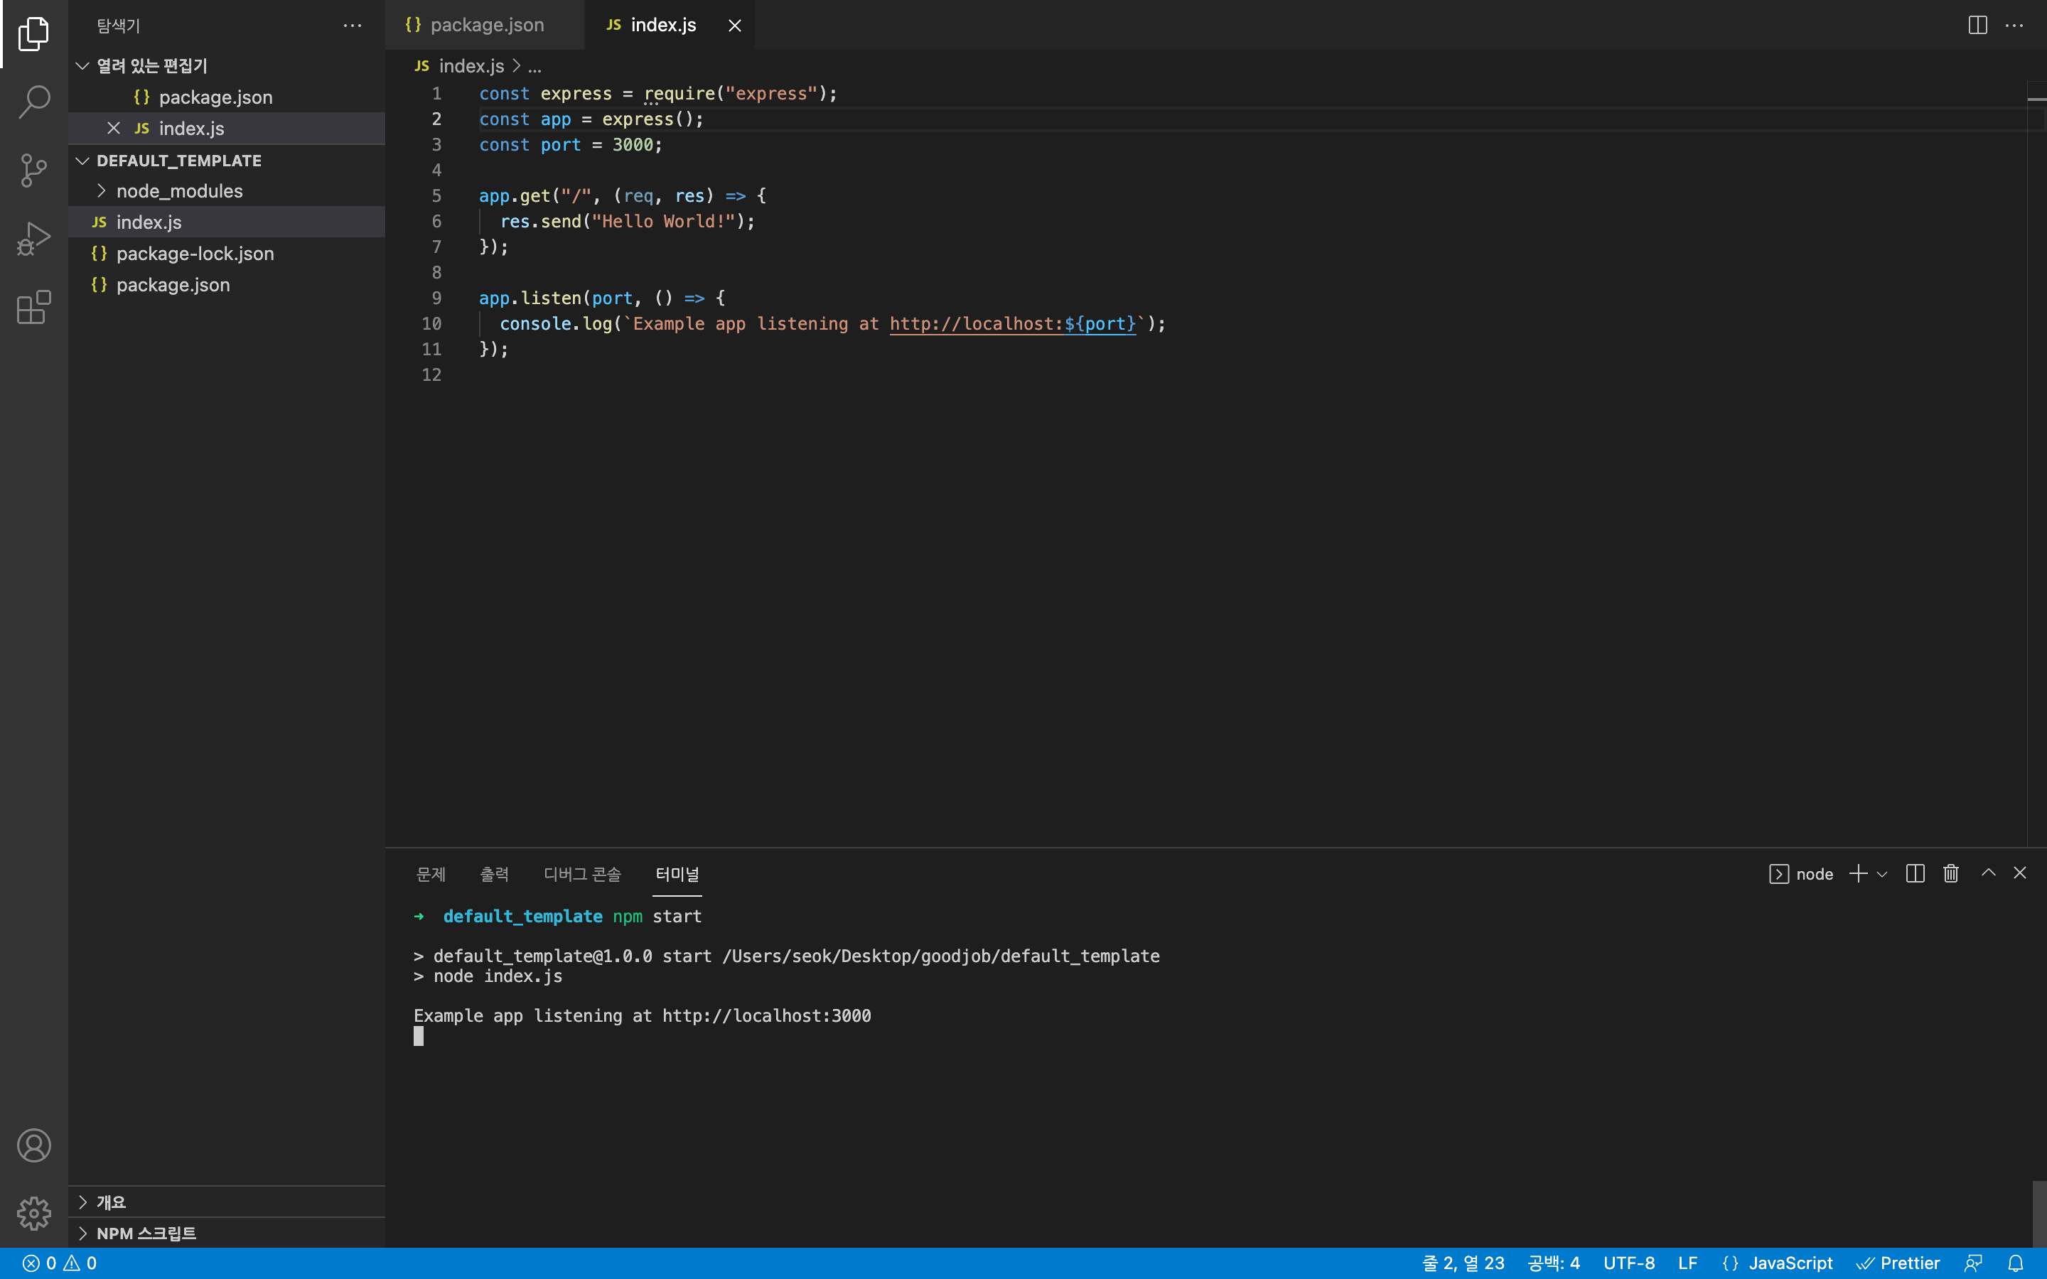Click the 탐색기 explorer title

coord(119,26)
